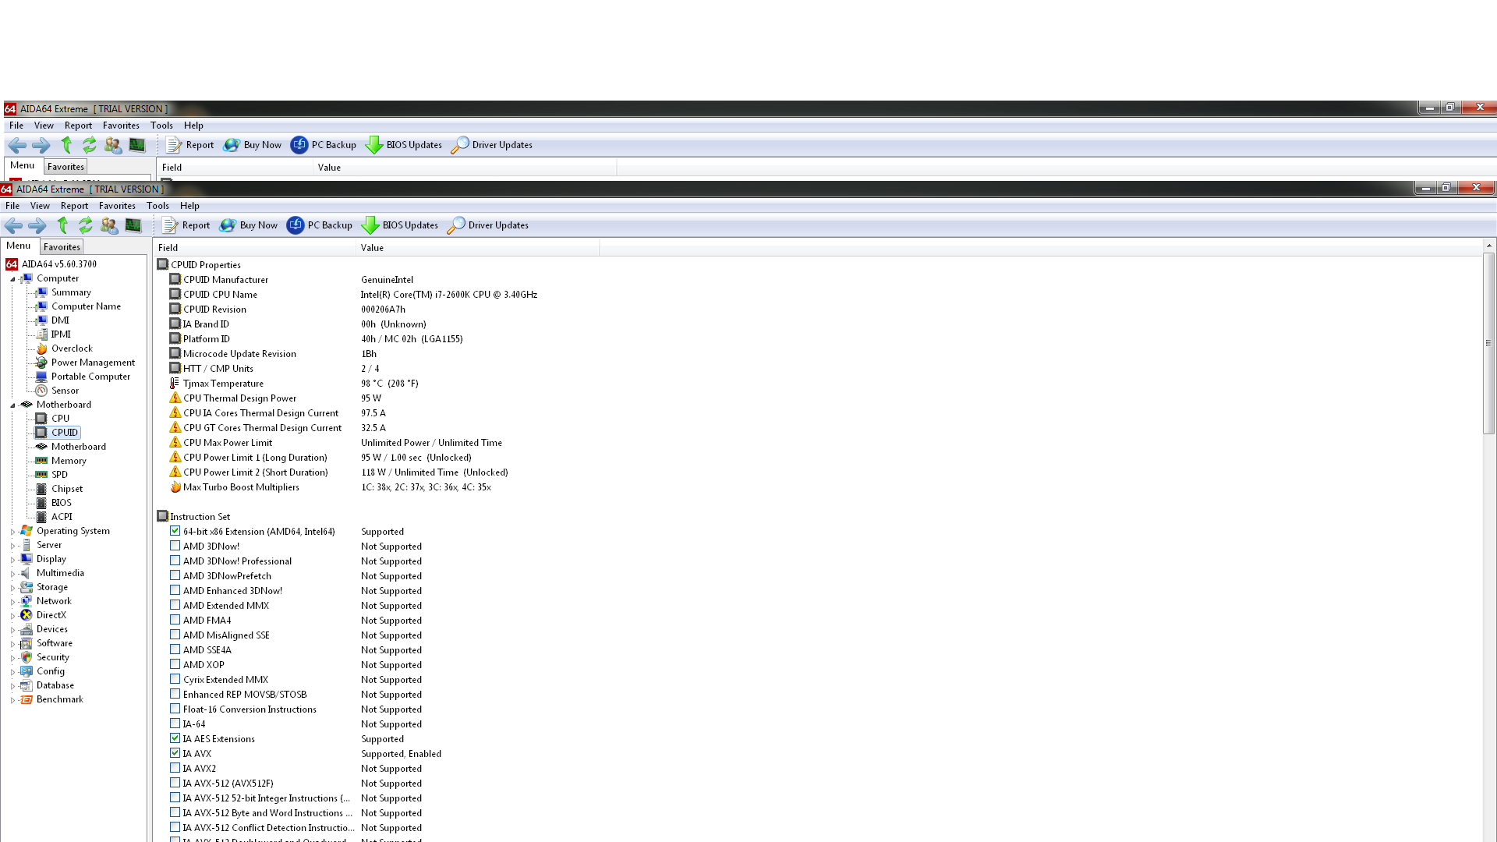Click Report button in the background AIDA64 window
The image size is (1497, 842).
[x=190, y=145]
